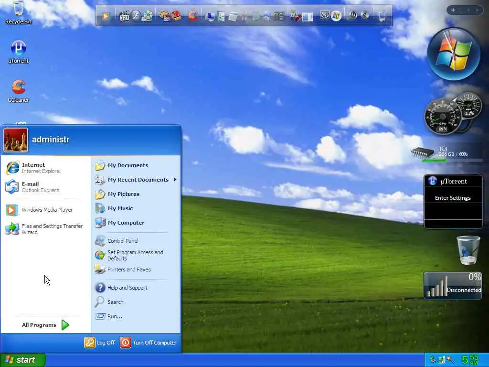This screenshot has width=489, height=367.
Task: Click the network connection tray icon
Action: [441, 360]
